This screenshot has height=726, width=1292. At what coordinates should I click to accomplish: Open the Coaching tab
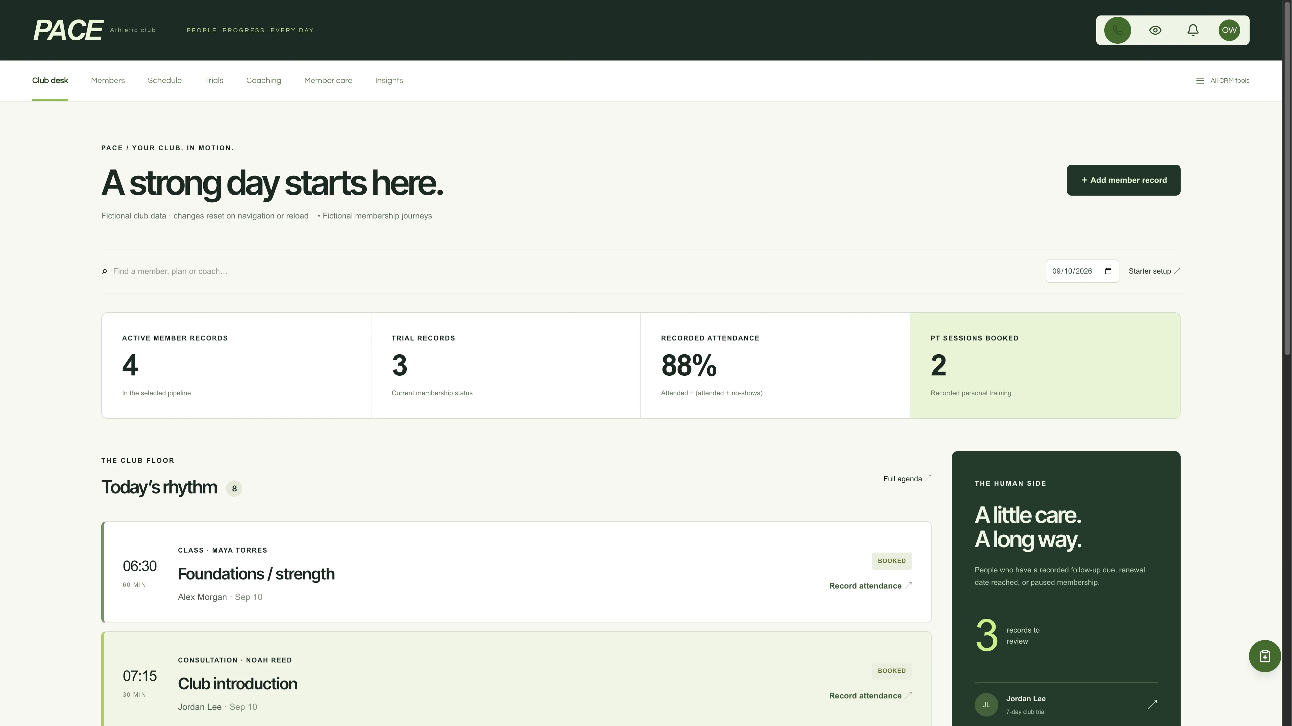click(x=263, y=81)
